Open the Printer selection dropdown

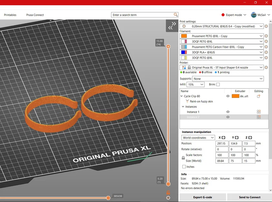[x=222, y=68]
